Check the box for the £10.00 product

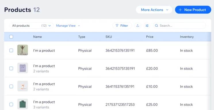click(x=11, y=87)
